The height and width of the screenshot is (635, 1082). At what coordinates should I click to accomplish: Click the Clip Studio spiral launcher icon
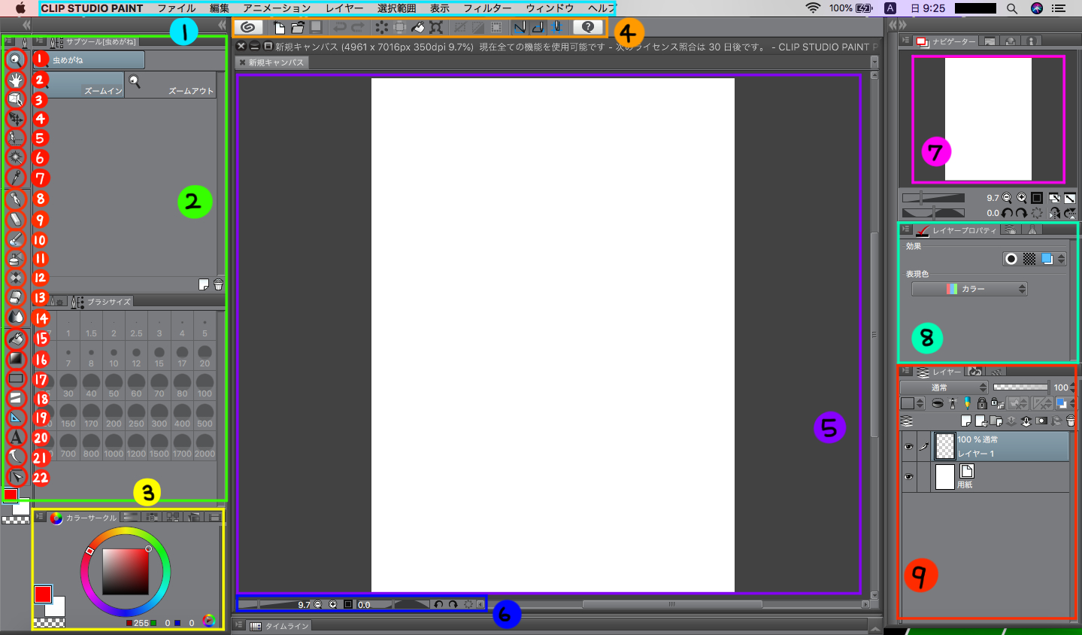pos(247,27)
